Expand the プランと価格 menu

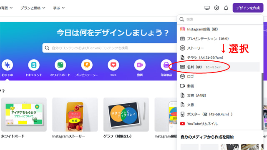[33, 8]
